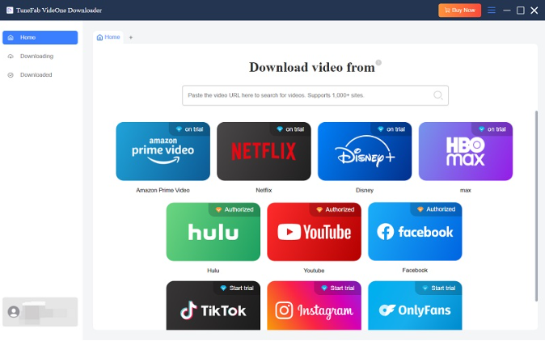545x341 pixels.
Task: Click the Facebook caption text
Action: click(415, 270)
